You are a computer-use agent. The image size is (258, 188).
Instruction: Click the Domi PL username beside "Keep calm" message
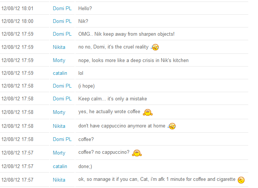tap(62, 99)
